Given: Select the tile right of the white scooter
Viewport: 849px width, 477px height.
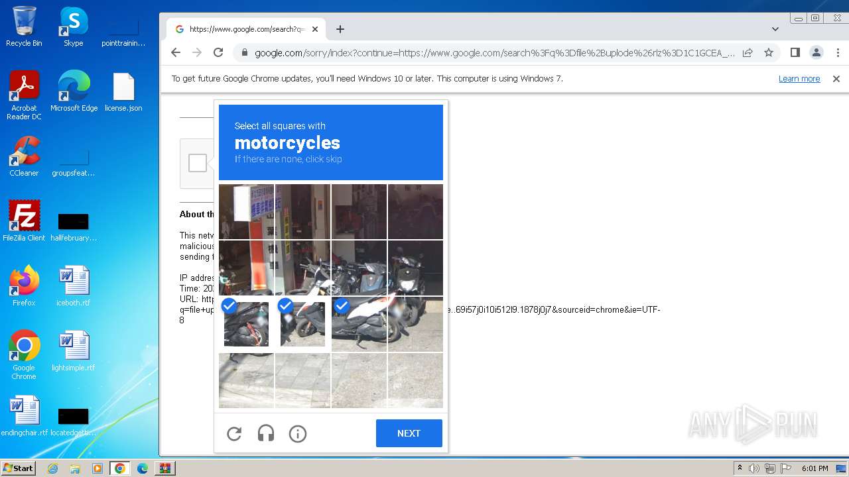Looking at the screenshot, I should pos(415,324).
